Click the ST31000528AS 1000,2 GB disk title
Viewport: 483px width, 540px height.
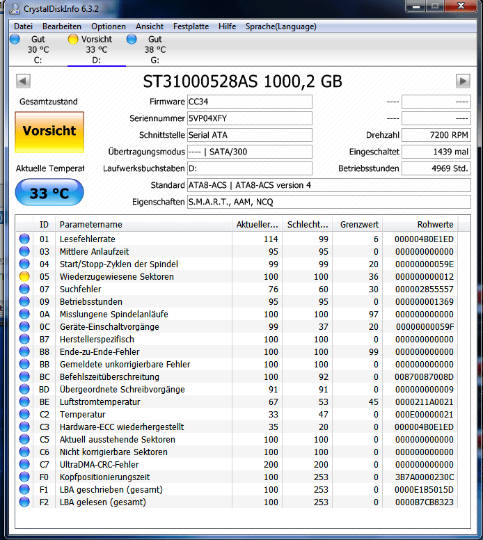click(242, 81)
